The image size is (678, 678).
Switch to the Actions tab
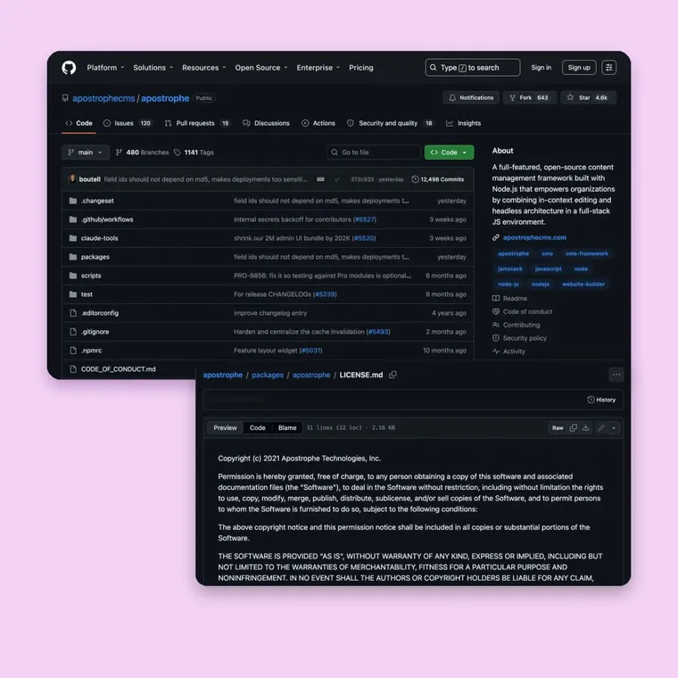point(318,123)
